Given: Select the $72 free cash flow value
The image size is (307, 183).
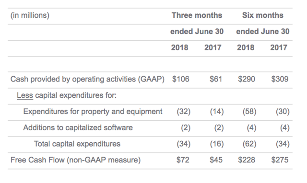Looking at the screenshot, I should pyautogui.click(x=183, y=160).
